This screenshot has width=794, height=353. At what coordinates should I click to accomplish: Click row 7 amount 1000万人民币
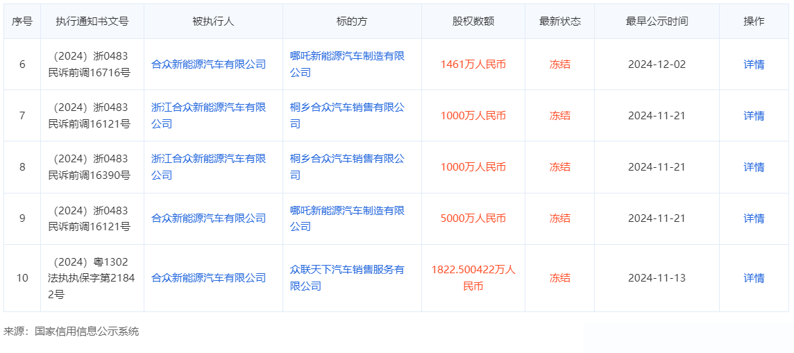click(x=473, y=116)
